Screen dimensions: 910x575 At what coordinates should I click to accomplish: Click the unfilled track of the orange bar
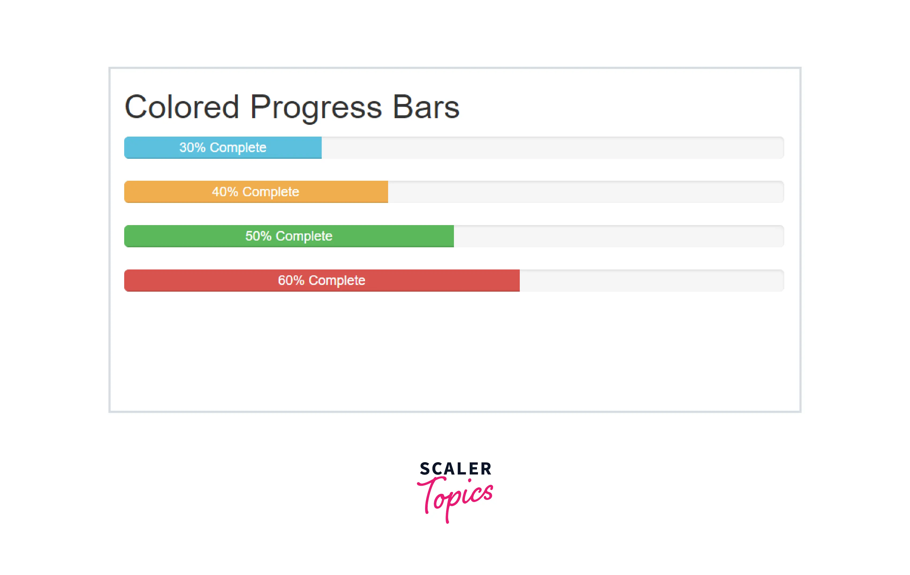click(x=586, y=192)
